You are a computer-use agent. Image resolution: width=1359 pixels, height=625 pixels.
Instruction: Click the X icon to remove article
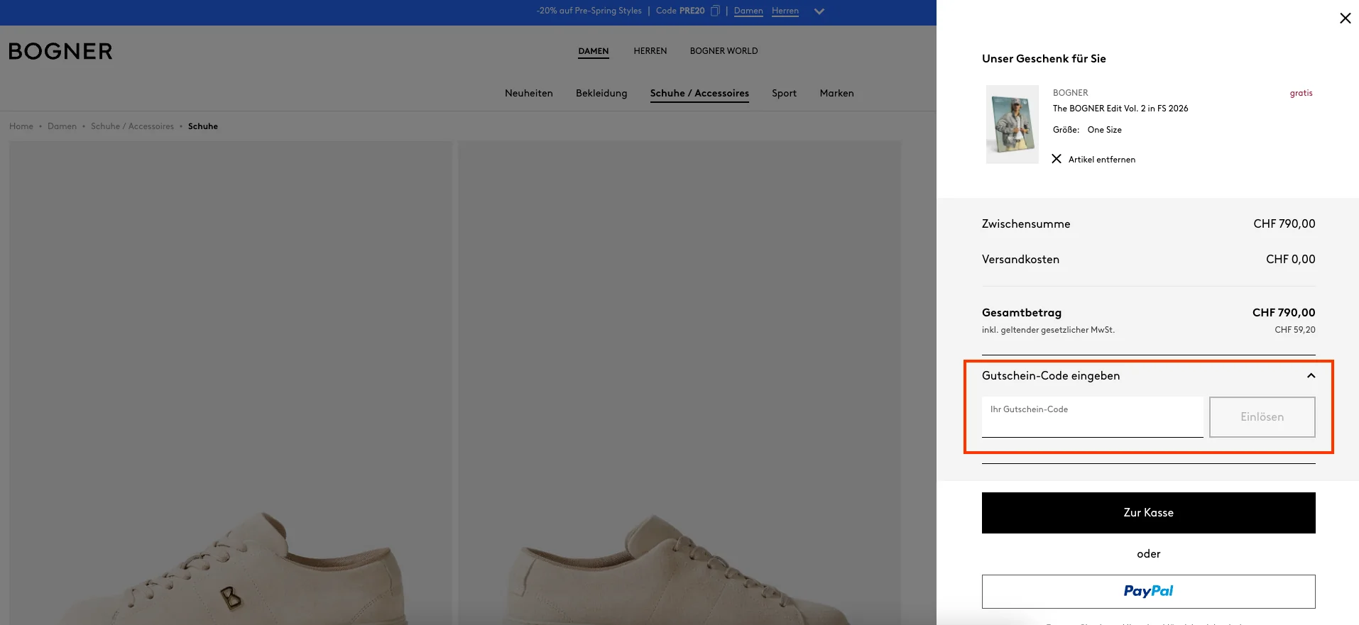click(1057, 159)
